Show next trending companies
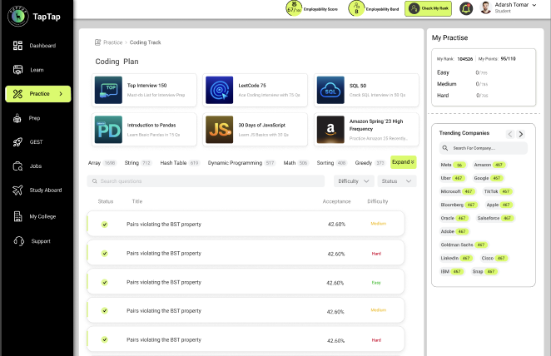 521,134
